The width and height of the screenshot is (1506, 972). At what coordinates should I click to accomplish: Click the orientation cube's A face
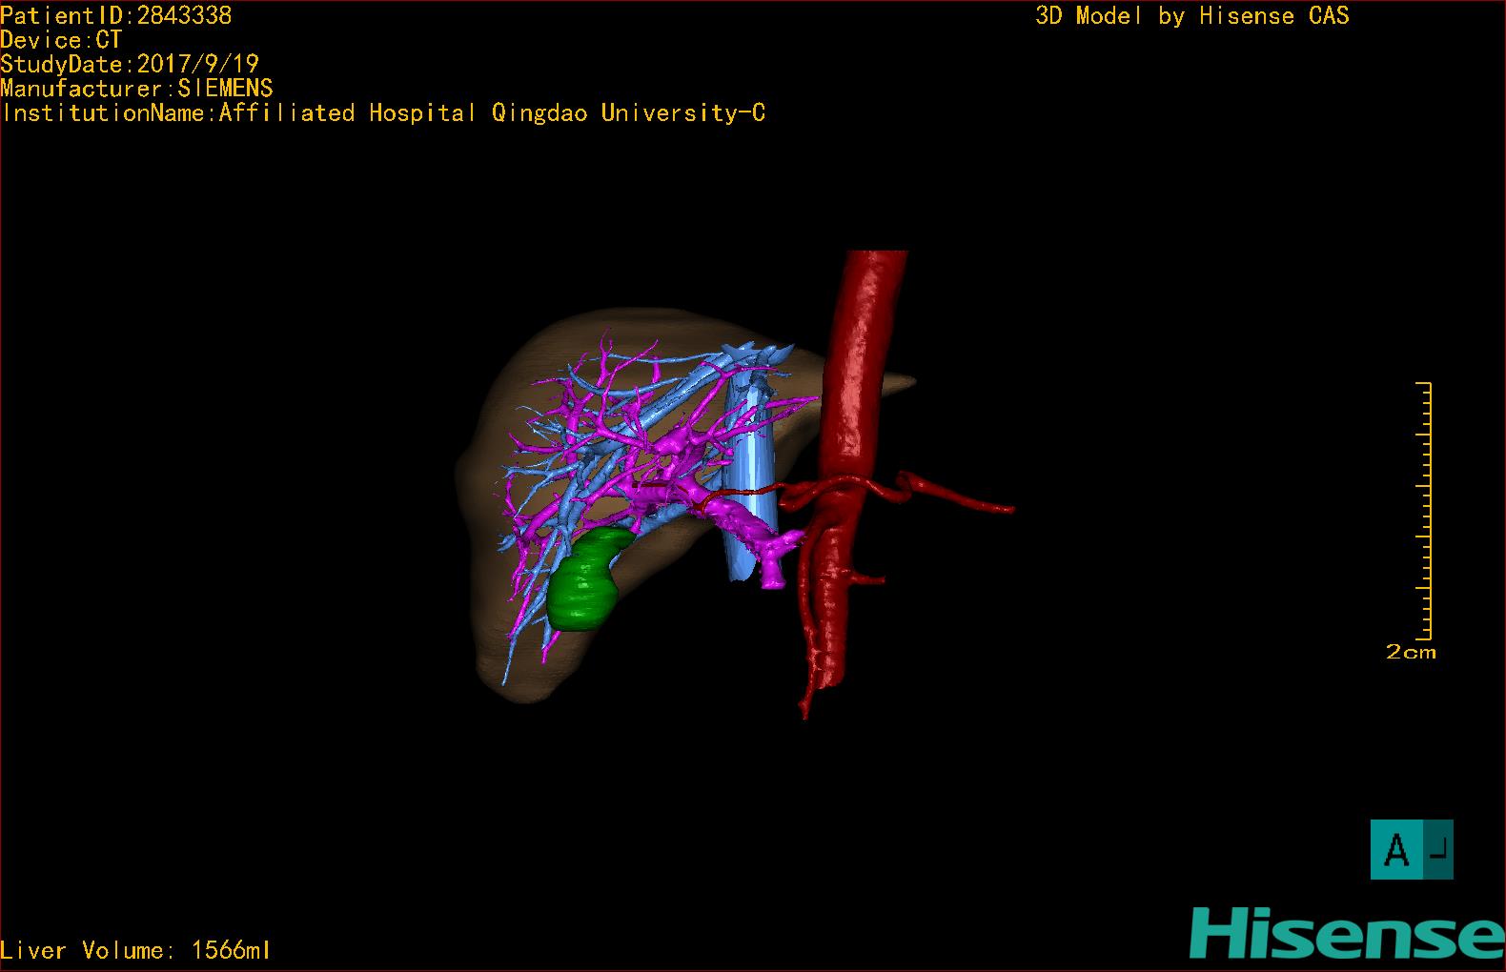pyautogui.click(x=1396, y=849)
